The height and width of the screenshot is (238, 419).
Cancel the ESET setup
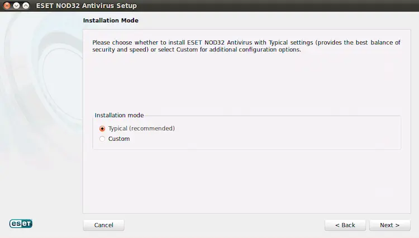point(104,225)
